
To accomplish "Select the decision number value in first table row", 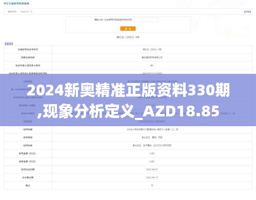I will click(x=152, y=49).
